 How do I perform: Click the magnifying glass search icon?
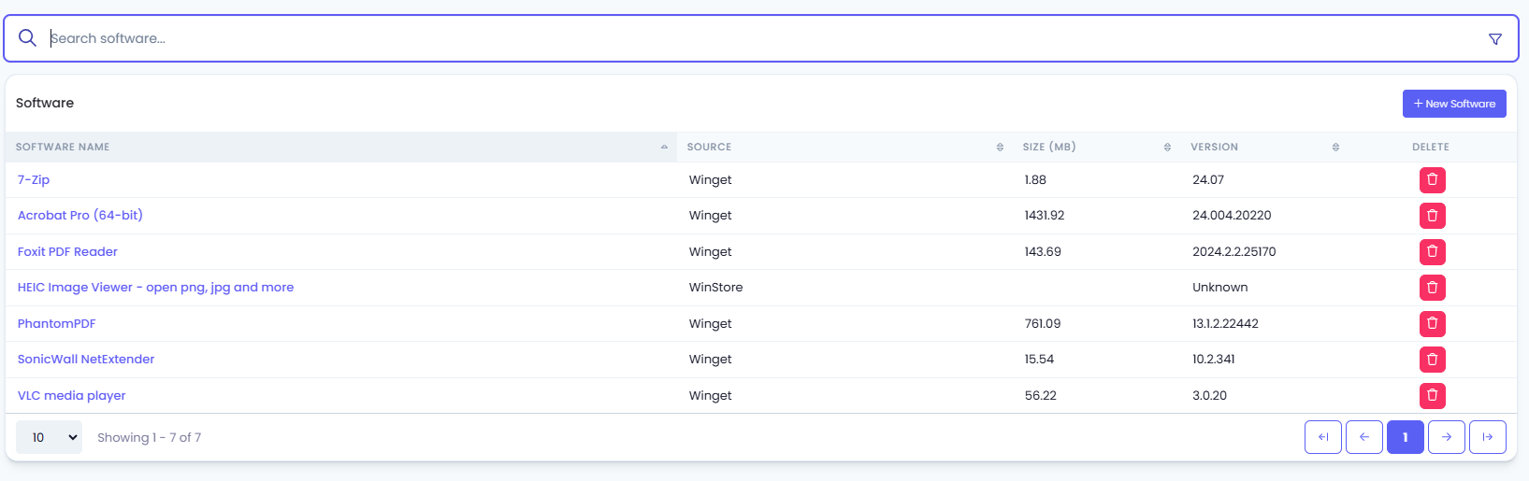pyautogui.click(x=28, y=38)
